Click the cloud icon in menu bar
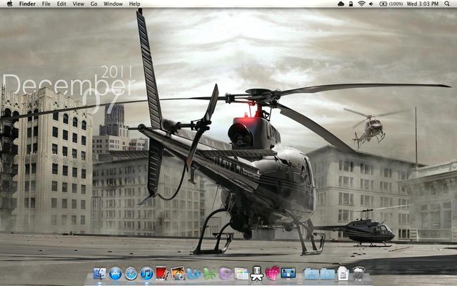Image resolution: width=457 pixels, height=286 pixels. click(x=341, y=4)
